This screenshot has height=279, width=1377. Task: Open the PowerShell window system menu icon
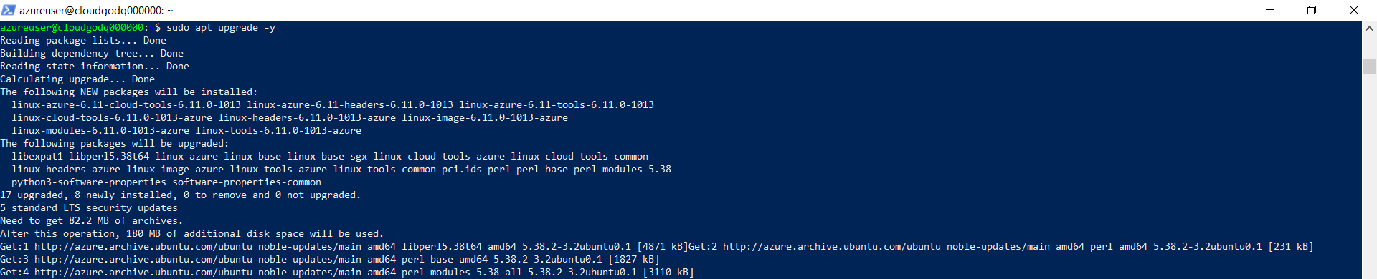[x=9, y=10]
